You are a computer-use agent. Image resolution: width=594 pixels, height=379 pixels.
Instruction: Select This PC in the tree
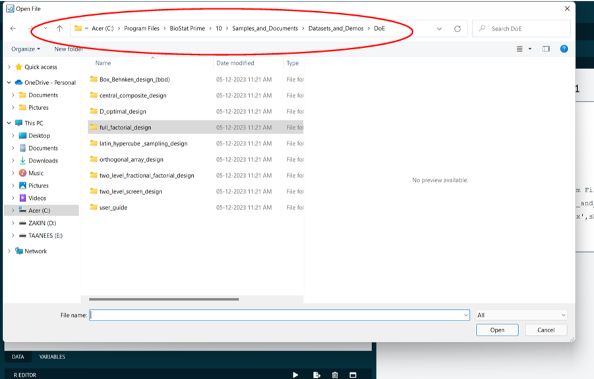(34, 123)
